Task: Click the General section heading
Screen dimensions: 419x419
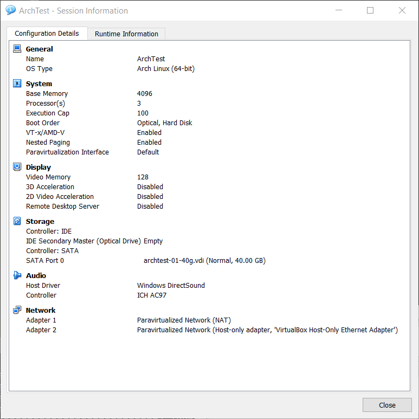Action: click(39, 49)
